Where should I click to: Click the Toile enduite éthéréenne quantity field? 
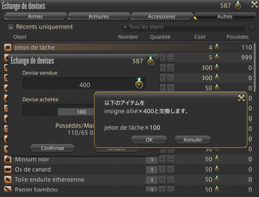[x=152, y=180]
